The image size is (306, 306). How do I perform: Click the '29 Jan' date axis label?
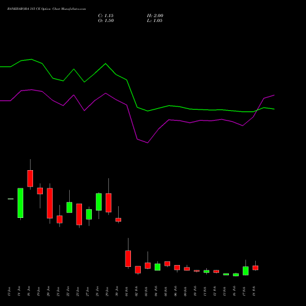tap(107, 291)
